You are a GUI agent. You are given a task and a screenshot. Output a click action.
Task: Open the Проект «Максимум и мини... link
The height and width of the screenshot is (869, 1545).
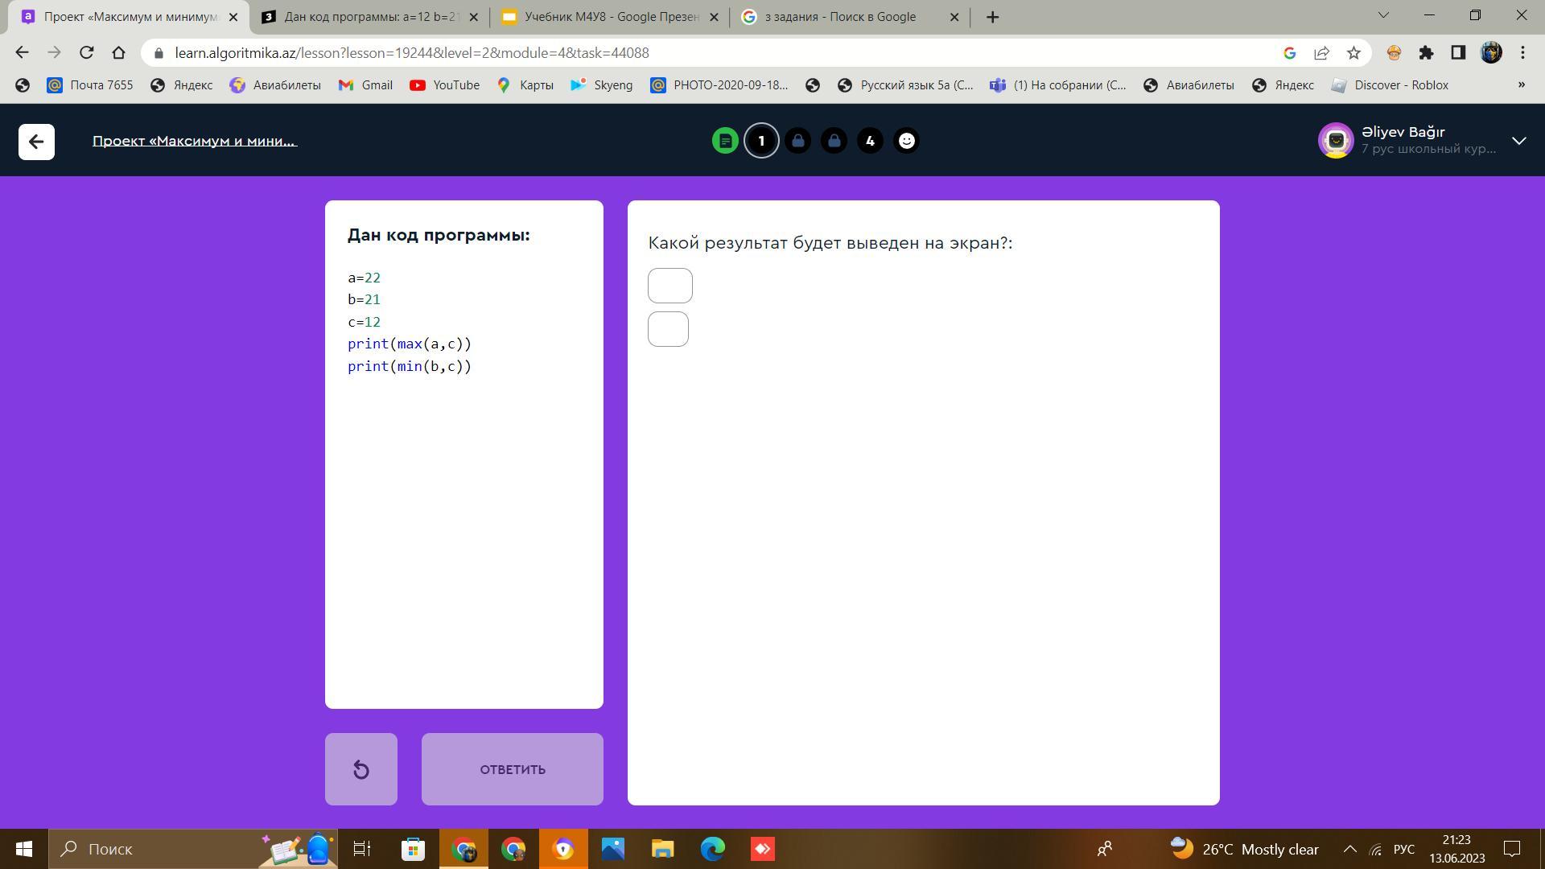[x=194, y=141]
